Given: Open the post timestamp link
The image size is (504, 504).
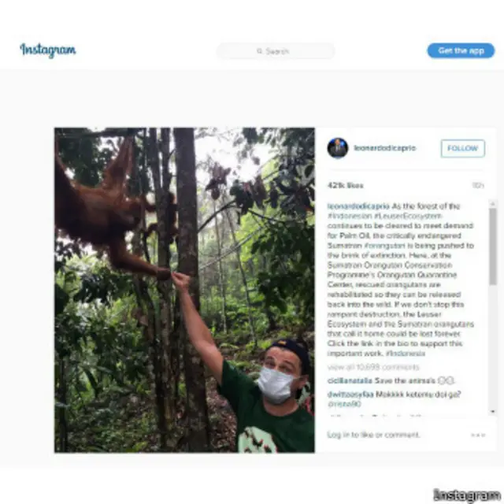Looking at the screenshot, I should pos(477,186).
